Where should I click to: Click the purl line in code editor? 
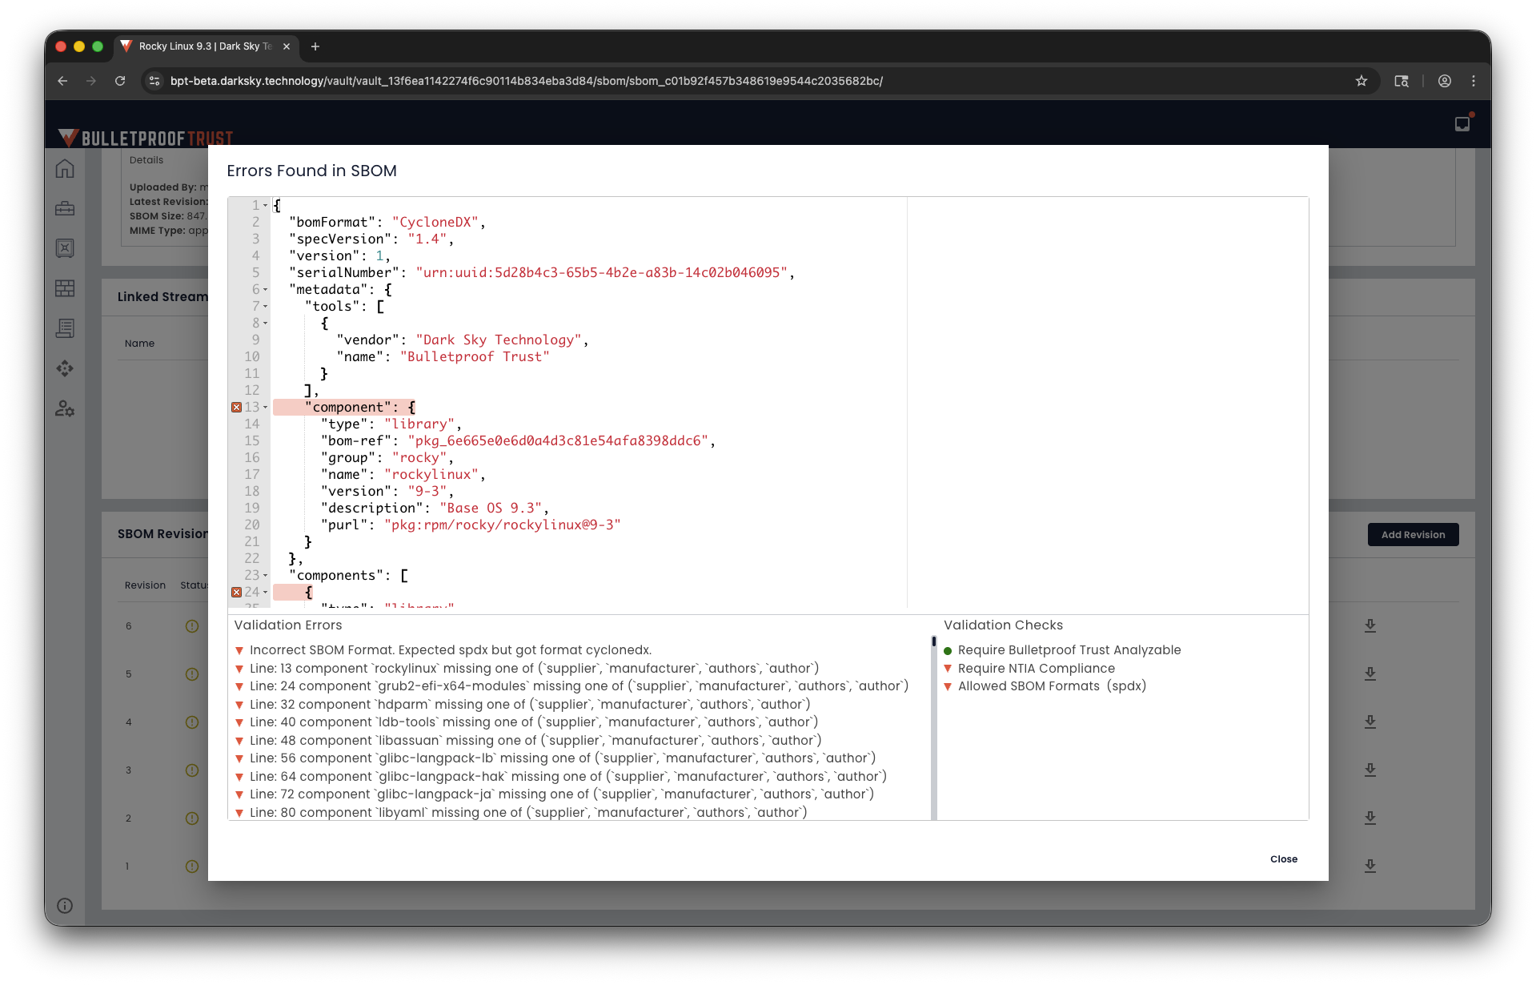[471, 525]
